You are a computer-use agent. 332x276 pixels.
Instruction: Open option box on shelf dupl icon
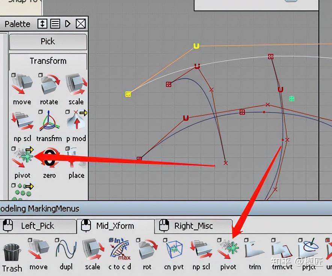click(57, 240)
